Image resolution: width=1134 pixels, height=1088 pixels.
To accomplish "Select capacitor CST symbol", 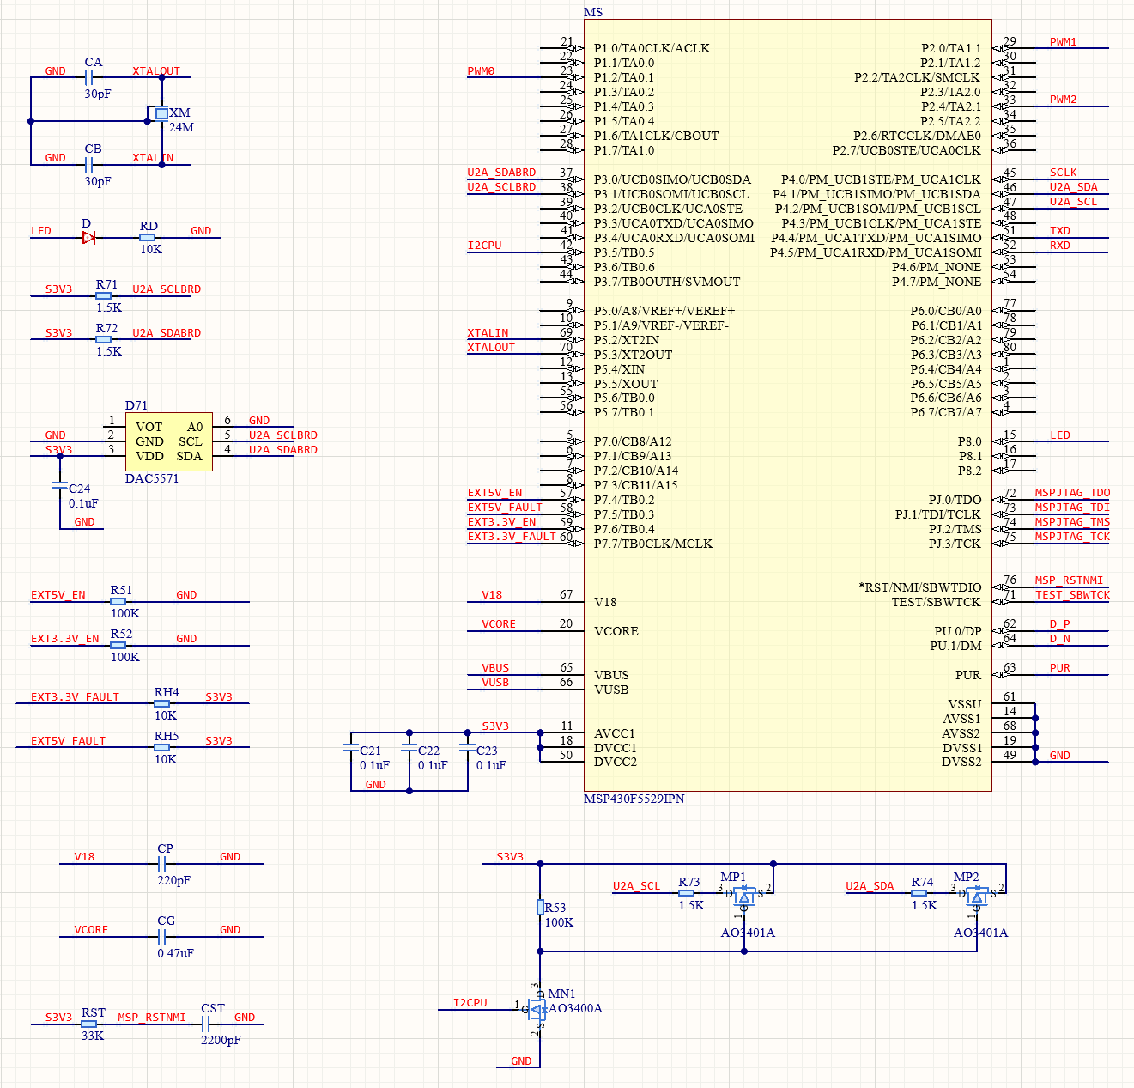I will (205, 1024).
